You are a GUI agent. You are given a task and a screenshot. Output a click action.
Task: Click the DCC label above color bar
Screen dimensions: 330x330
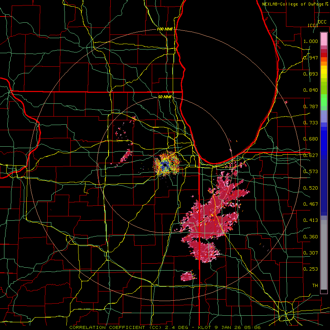(x=322, y=22)
